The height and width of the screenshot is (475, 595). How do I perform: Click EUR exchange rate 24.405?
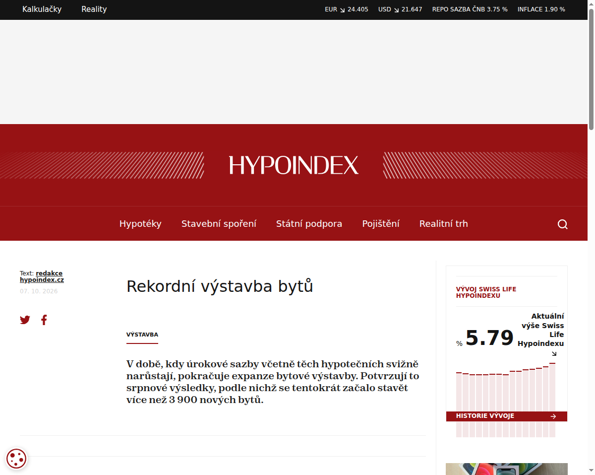(x=347, y=9)
